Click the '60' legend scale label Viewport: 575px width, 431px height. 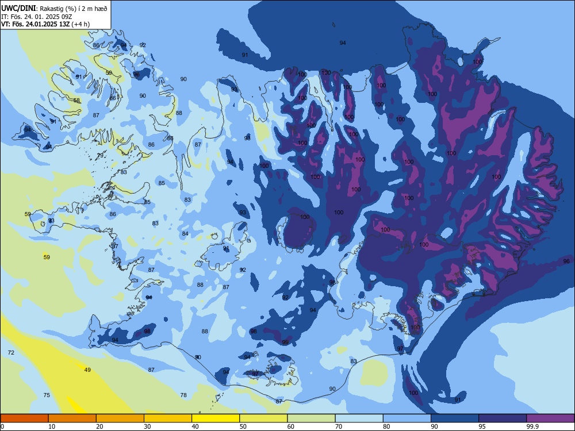[291, 426]
